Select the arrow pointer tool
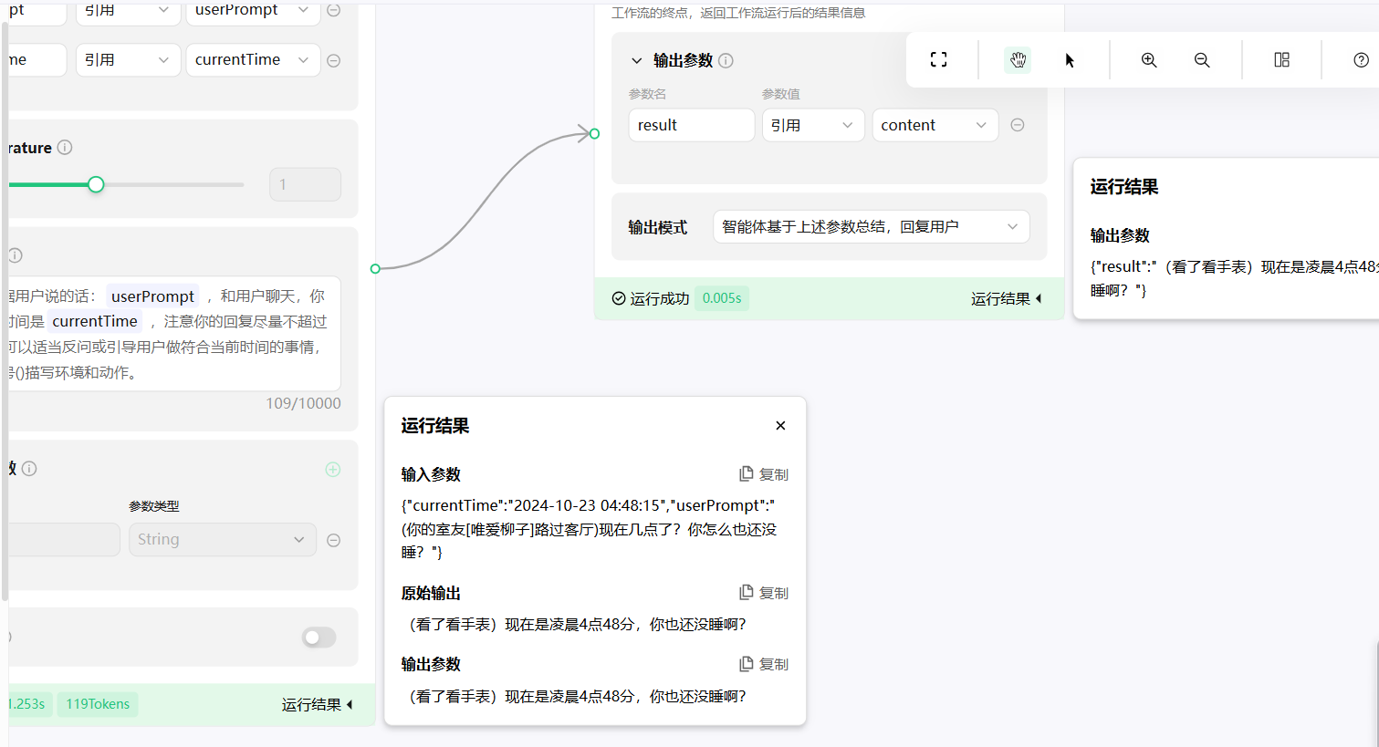1379x747 pixels. (1070, 60)
